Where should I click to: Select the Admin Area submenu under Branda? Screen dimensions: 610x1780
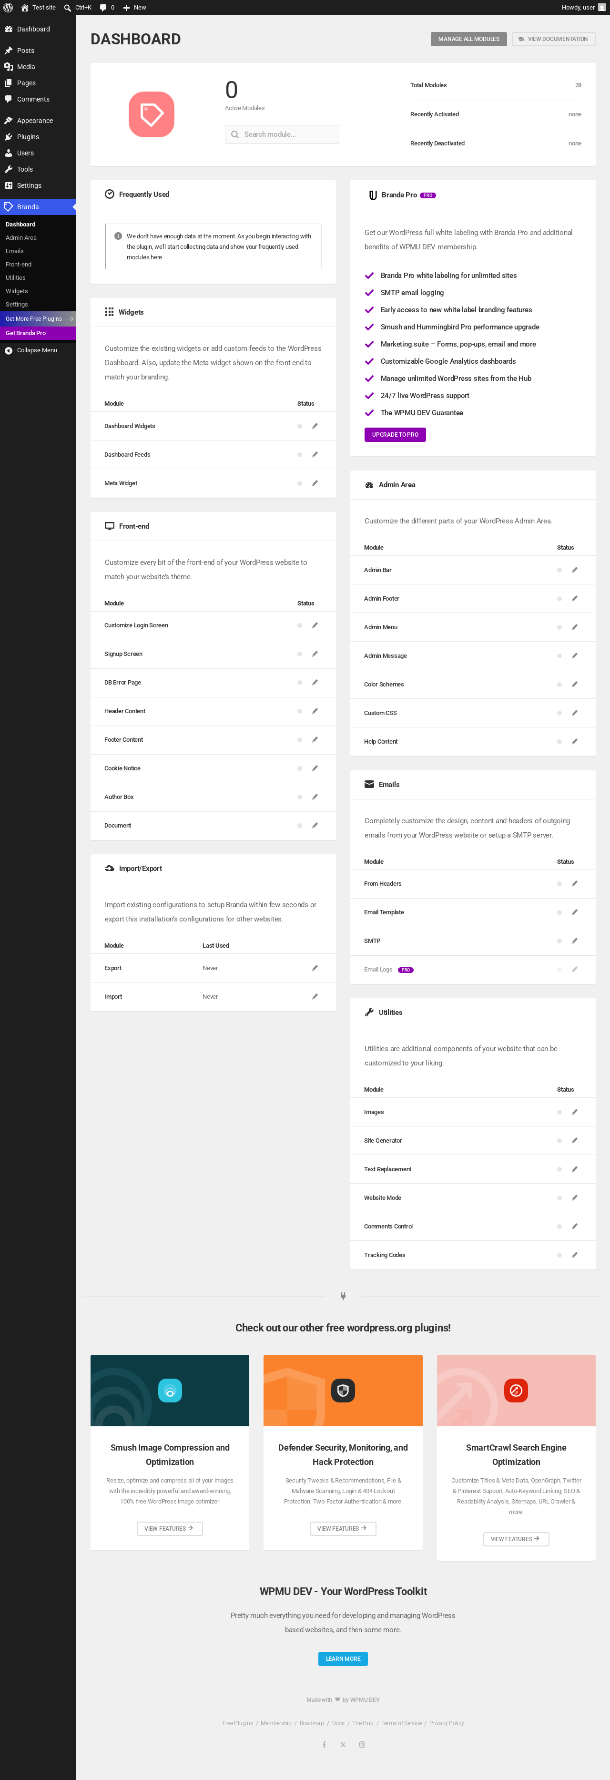coord(21,238)
